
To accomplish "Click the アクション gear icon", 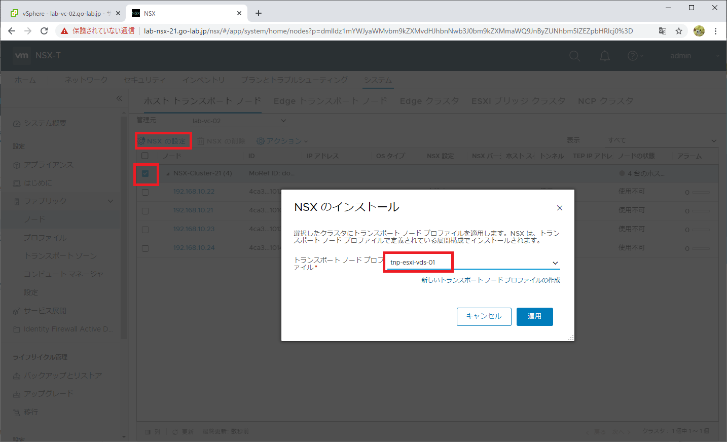I will coord(261,141).
